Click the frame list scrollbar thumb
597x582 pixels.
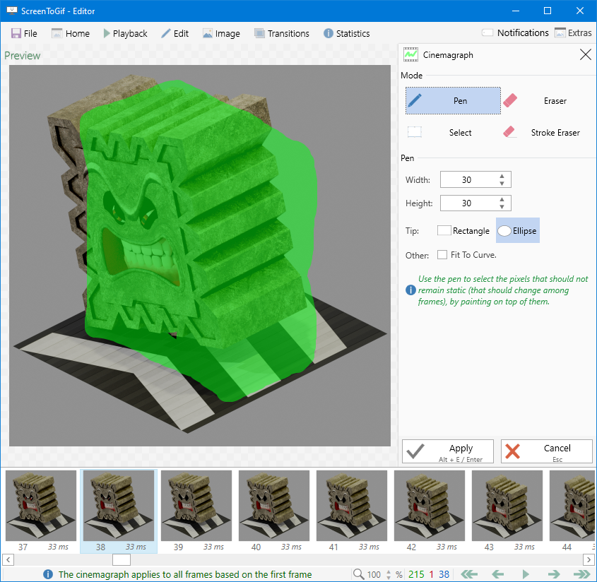point(122,559)
